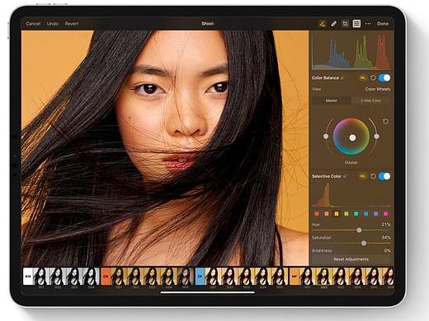Tap Done to finish editing
The height and width of the screenshot is (321, 429).
(x=383, y=24)
